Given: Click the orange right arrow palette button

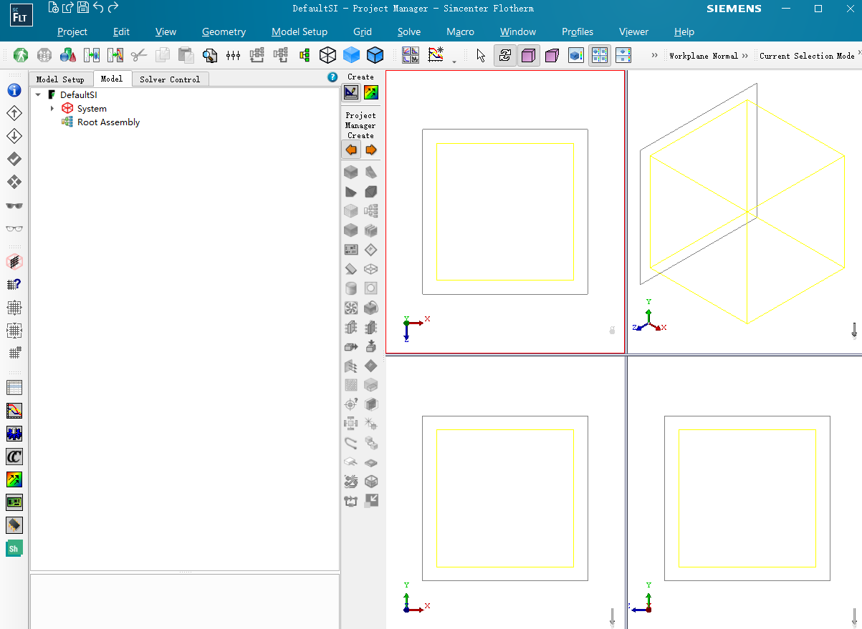Looking at the screenshot, I should click(371, 150).
